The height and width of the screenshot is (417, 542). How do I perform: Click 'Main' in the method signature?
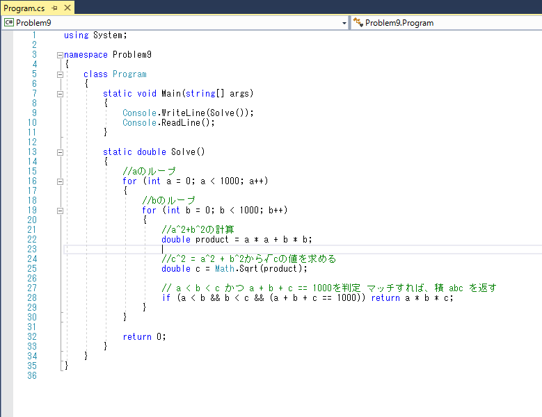tap(171, 94)
